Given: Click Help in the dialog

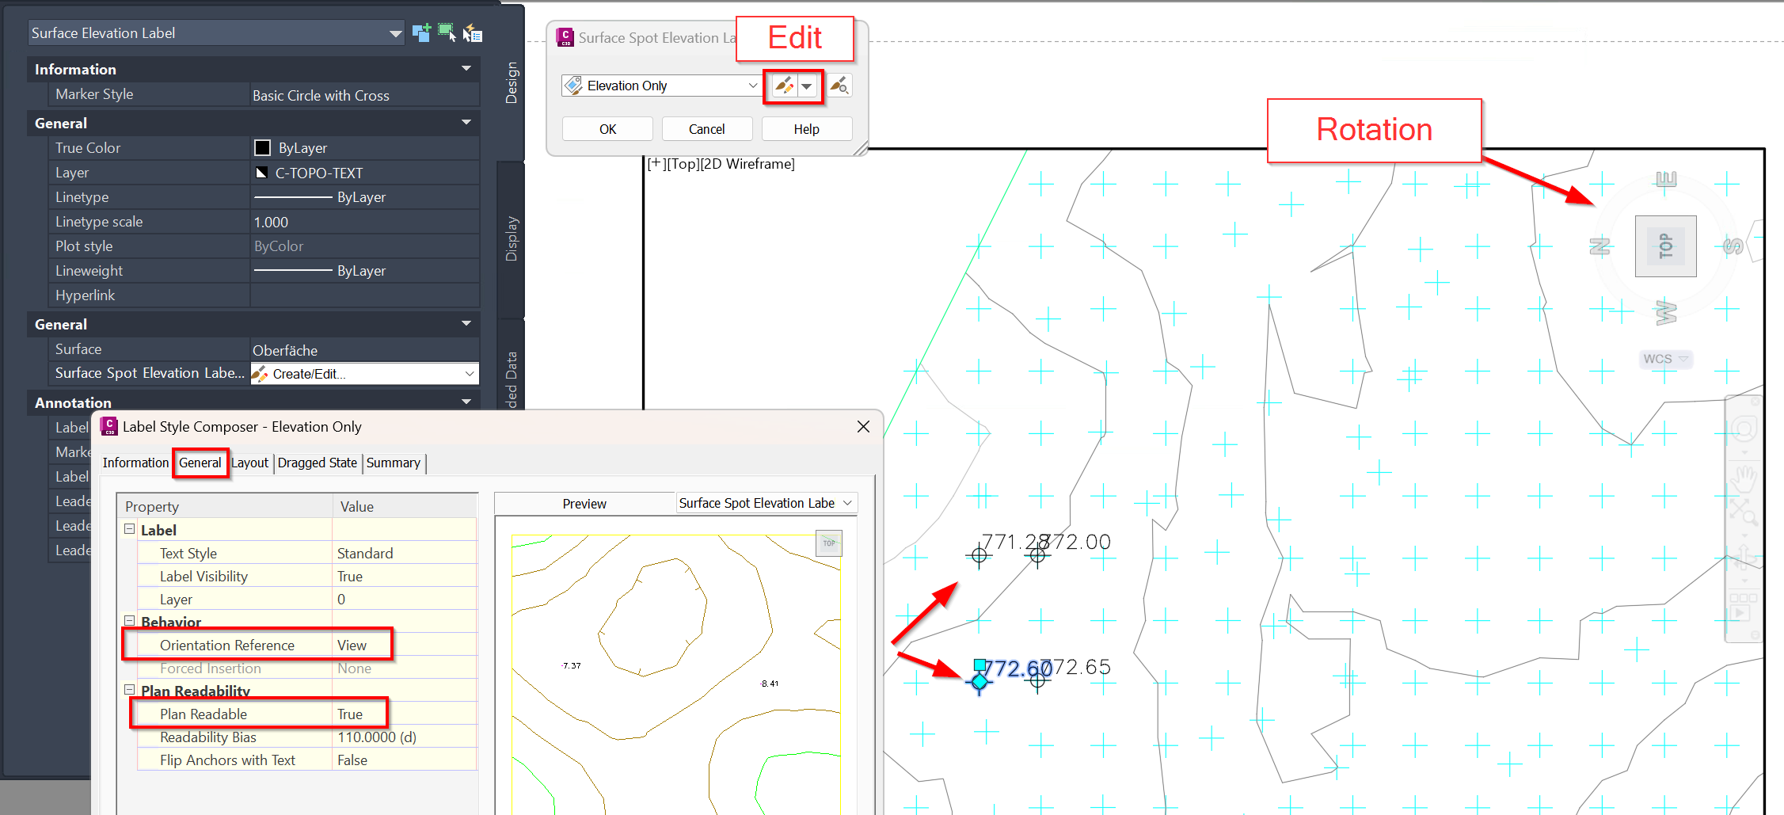Looking at the screenshot, I should point(806,128).
